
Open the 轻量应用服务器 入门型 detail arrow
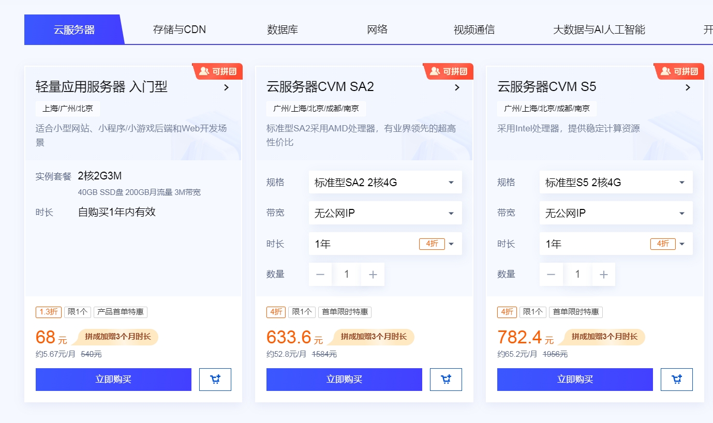tap(226, 87)
